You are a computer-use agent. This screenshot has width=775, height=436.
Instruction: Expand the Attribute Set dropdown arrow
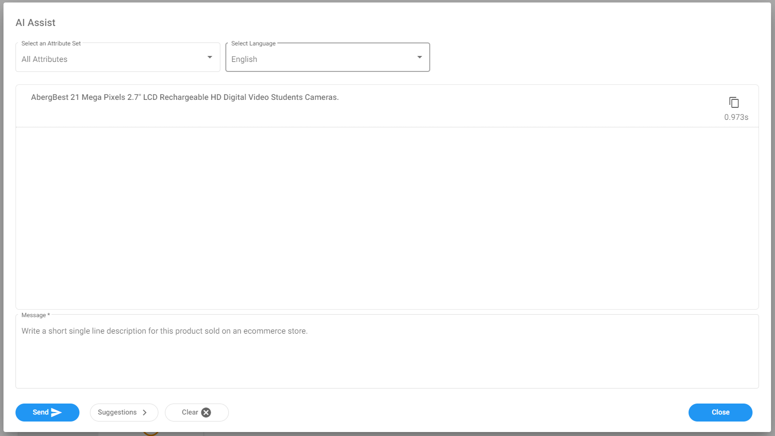(210, 57)
